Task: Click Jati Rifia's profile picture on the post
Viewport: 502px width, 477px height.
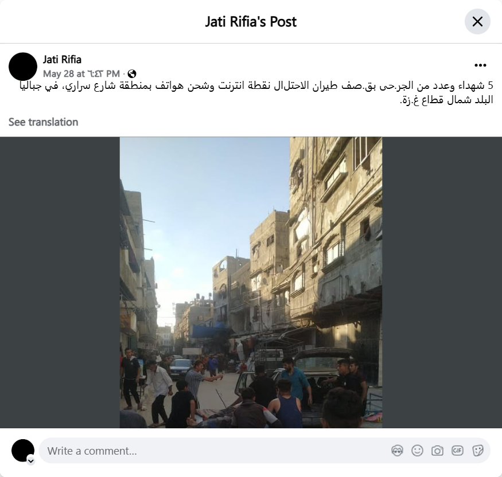Action: coord(23,67)
